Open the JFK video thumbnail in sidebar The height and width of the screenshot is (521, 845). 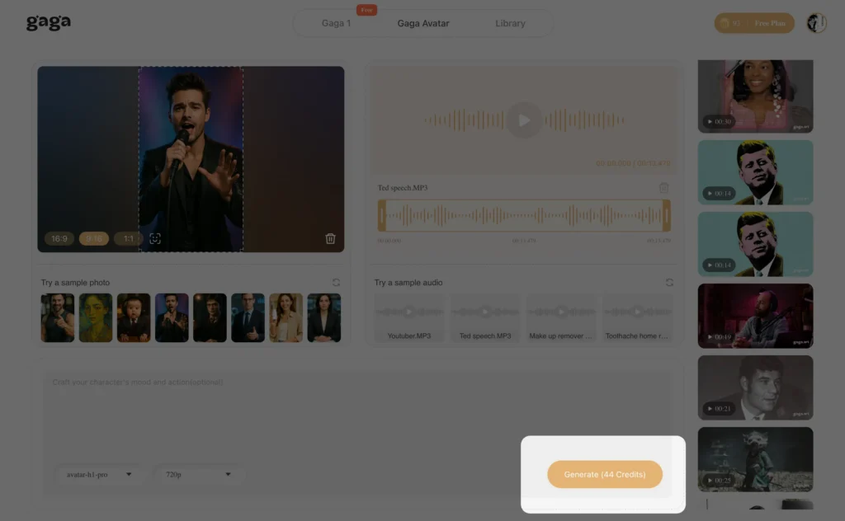click(755, 171)
